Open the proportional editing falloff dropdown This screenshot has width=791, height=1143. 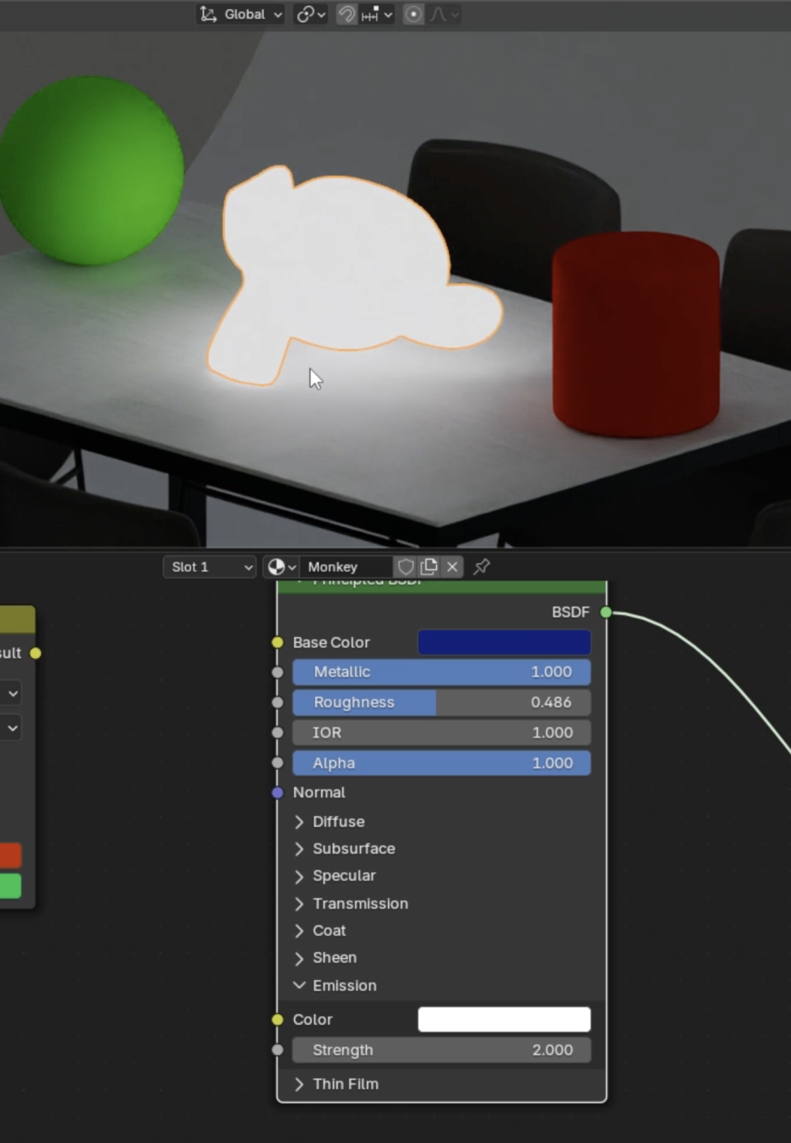pyautogui.click(x=445, y=14)
